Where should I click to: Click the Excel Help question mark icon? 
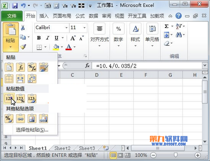(178, 16)
